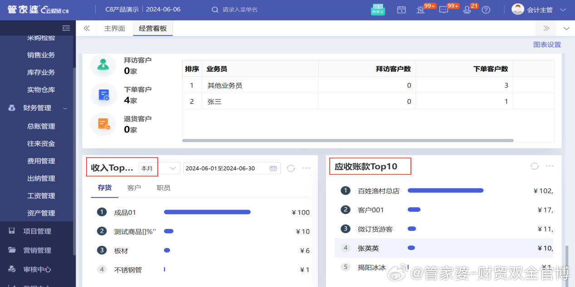Screen dimensions: 575x287
Task: Click the hamburger icon above the sidebar
Action: tap(66, 28)
